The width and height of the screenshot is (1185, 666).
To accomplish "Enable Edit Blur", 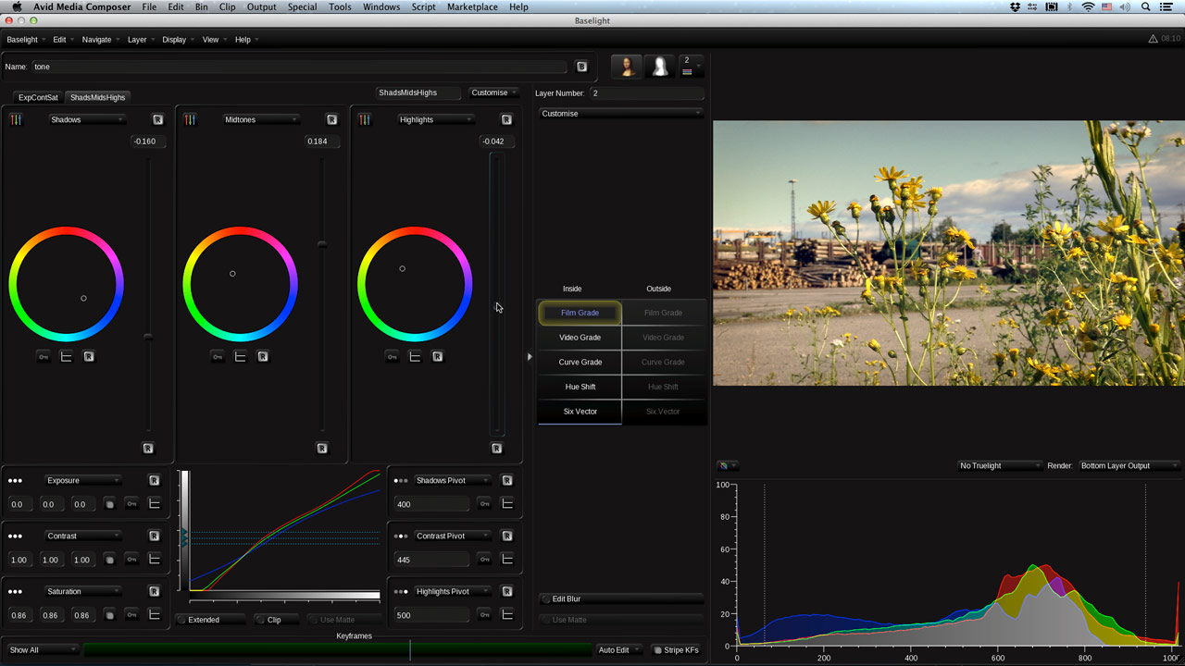I will [566, 599].
